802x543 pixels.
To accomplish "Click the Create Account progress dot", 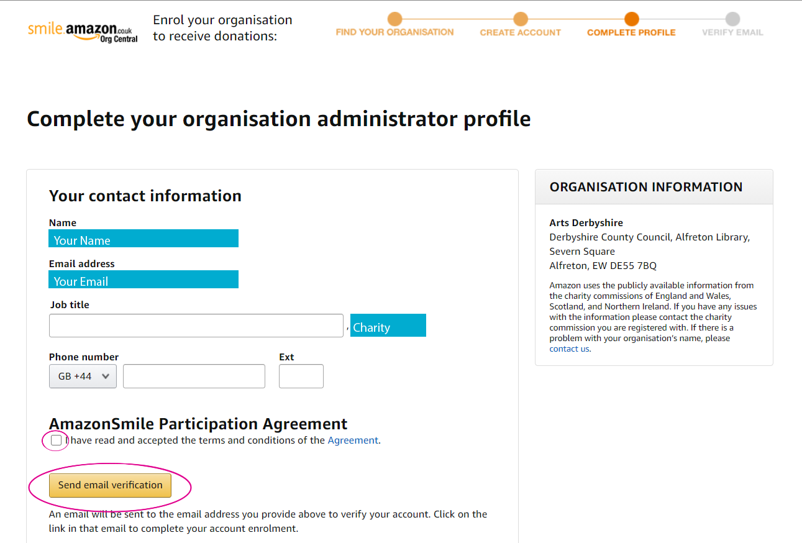I will tap(520, 19).
